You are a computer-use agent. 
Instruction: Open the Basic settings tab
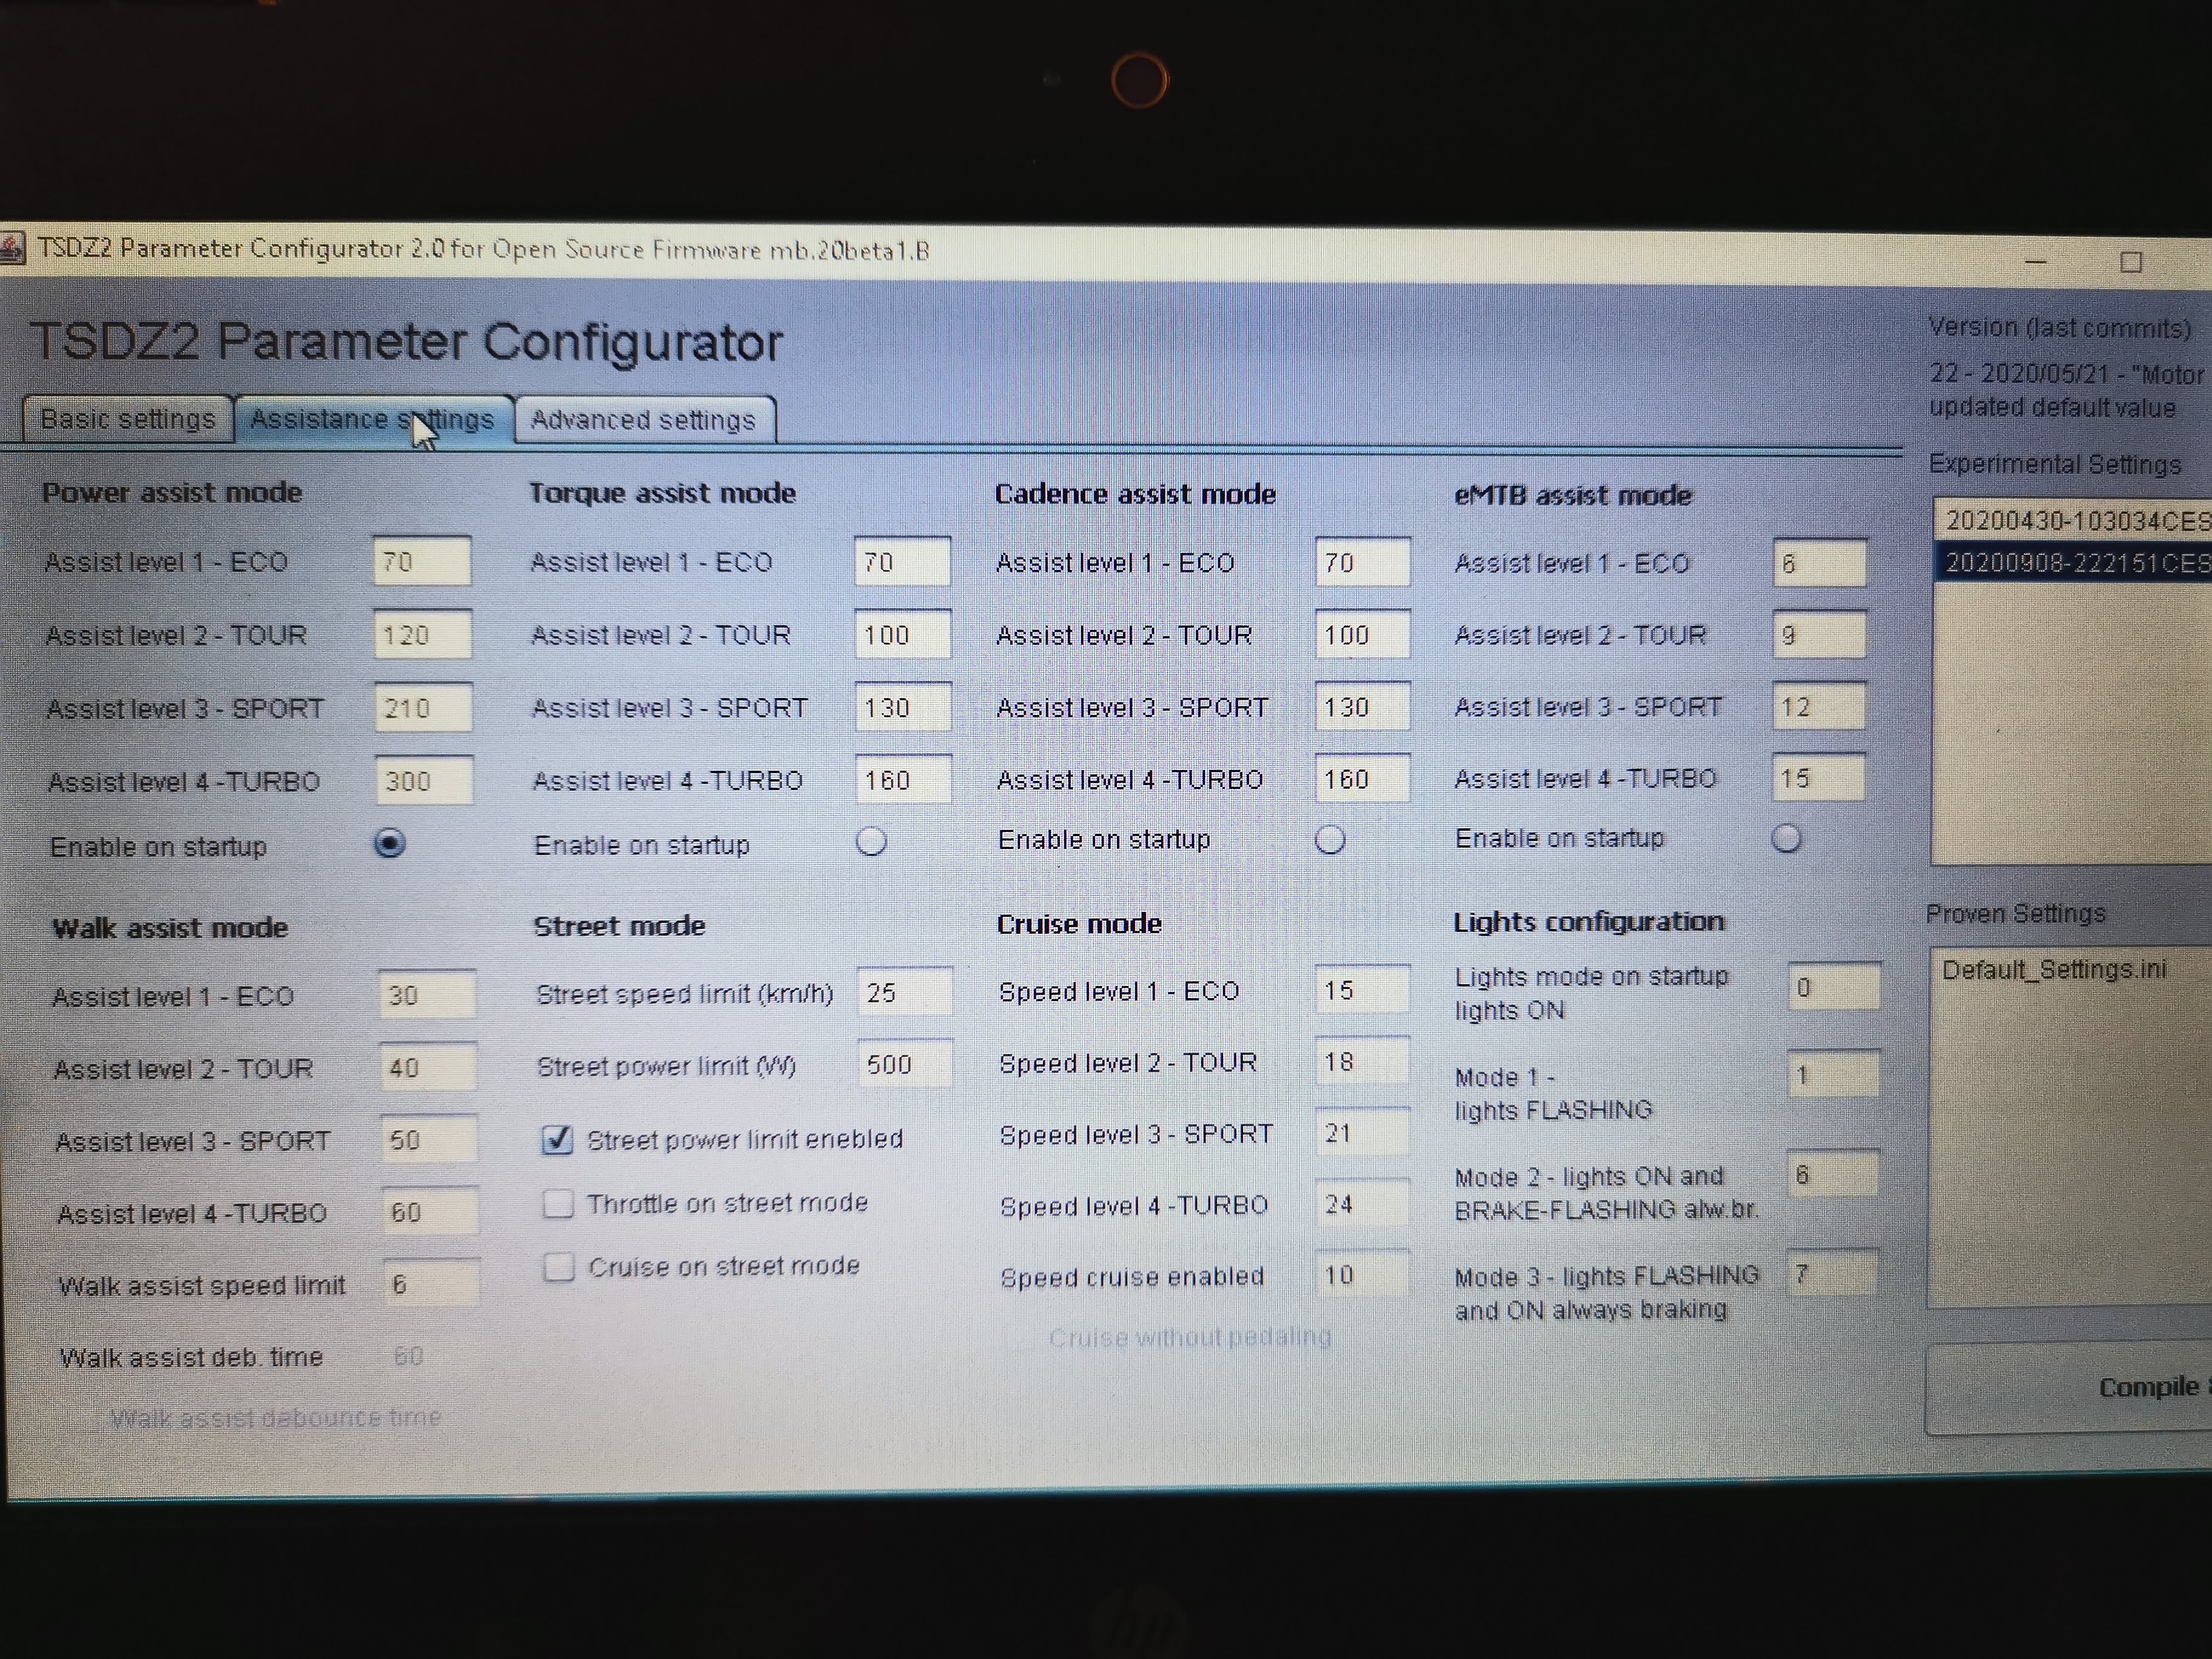click(x=128, y=419)
